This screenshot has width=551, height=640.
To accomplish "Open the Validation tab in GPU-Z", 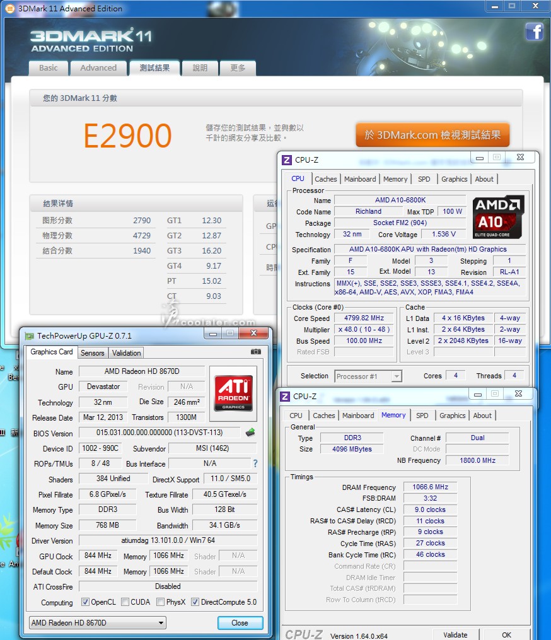I will click(x=127, y=353).
